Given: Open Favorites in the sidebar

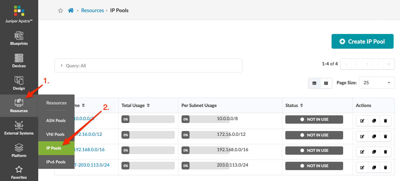Looking at the screenshot, I should pos(19,172).
